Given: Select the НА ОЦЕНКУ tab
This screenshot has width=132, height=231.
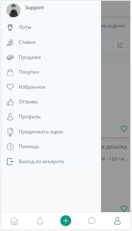Looking at the screenshot, I should pos(113,26).
